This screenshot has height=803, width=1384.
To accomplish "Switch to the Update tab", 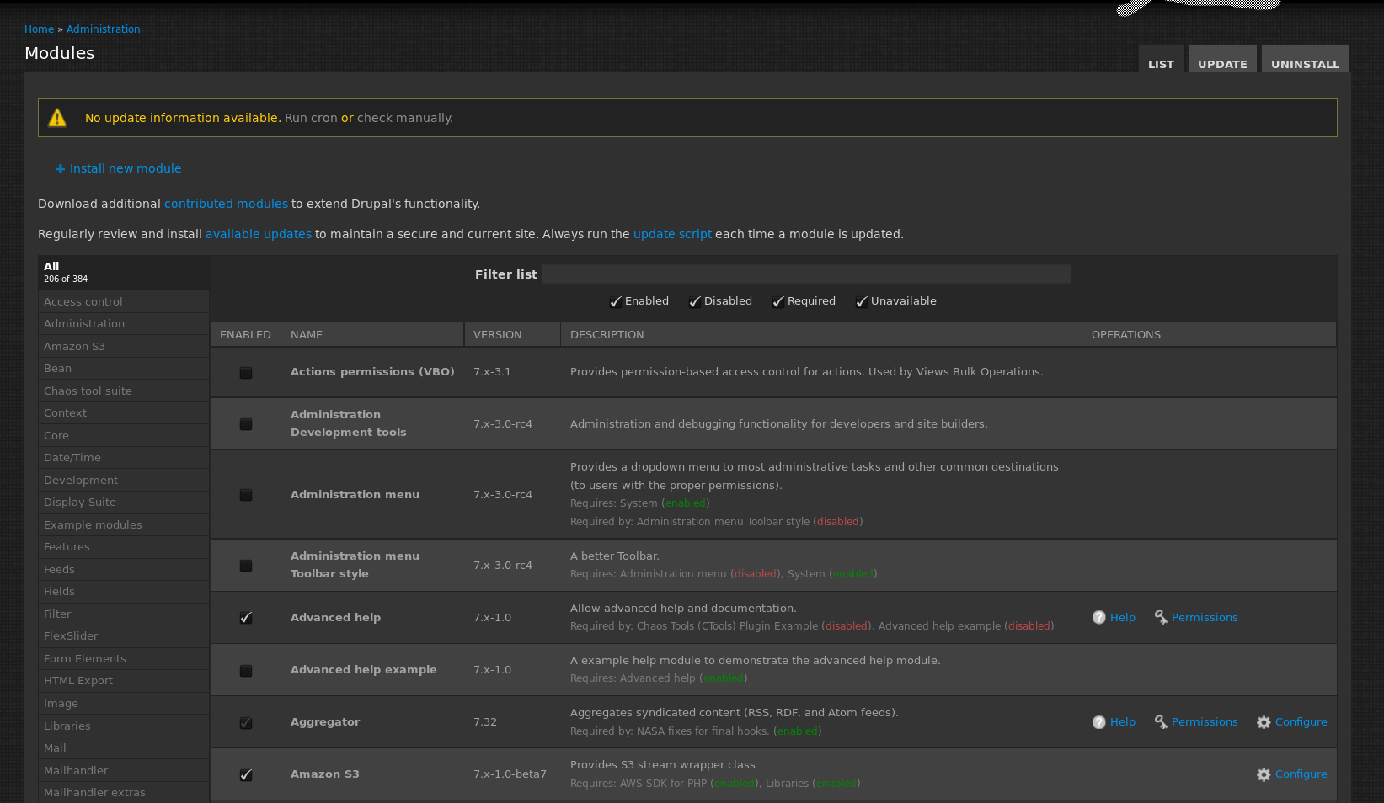I will (x=1222, y=59).
